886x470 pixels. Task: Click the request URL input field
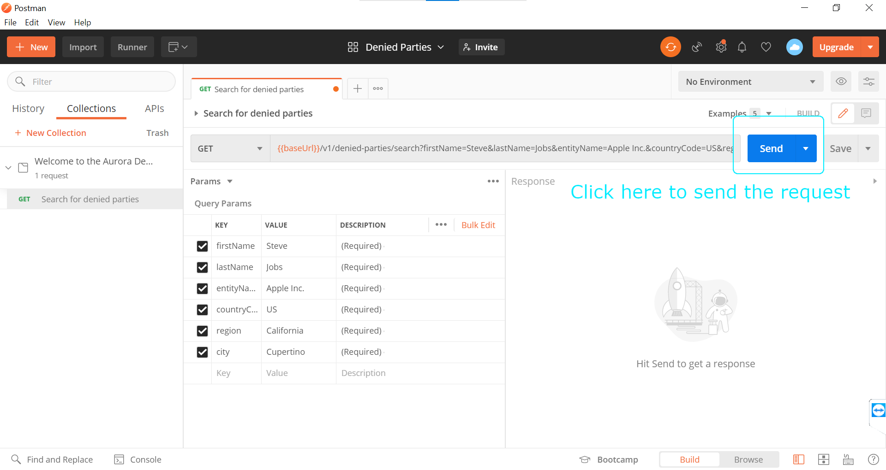click(x=505, y=148)
